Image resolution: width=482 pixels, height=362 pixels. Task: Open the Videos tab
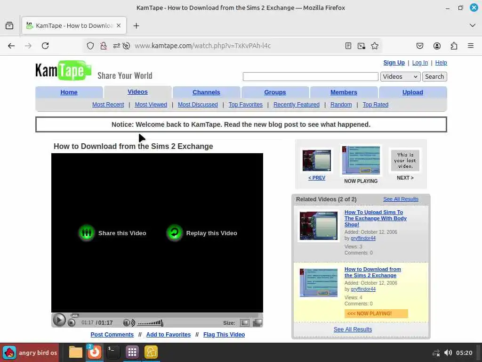138,92
